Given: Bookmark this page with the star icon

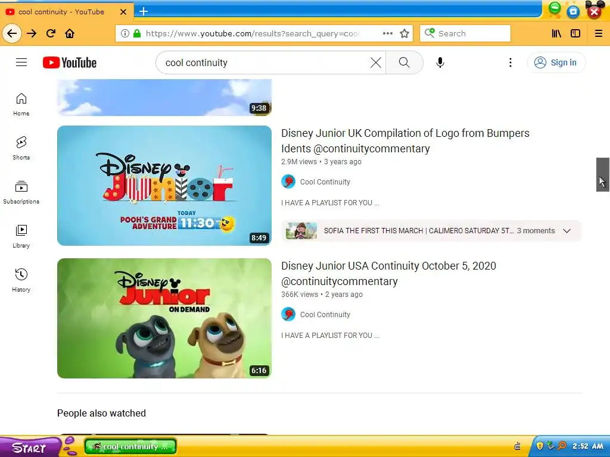Looking at the screenshot, I should tap(404, 33).
